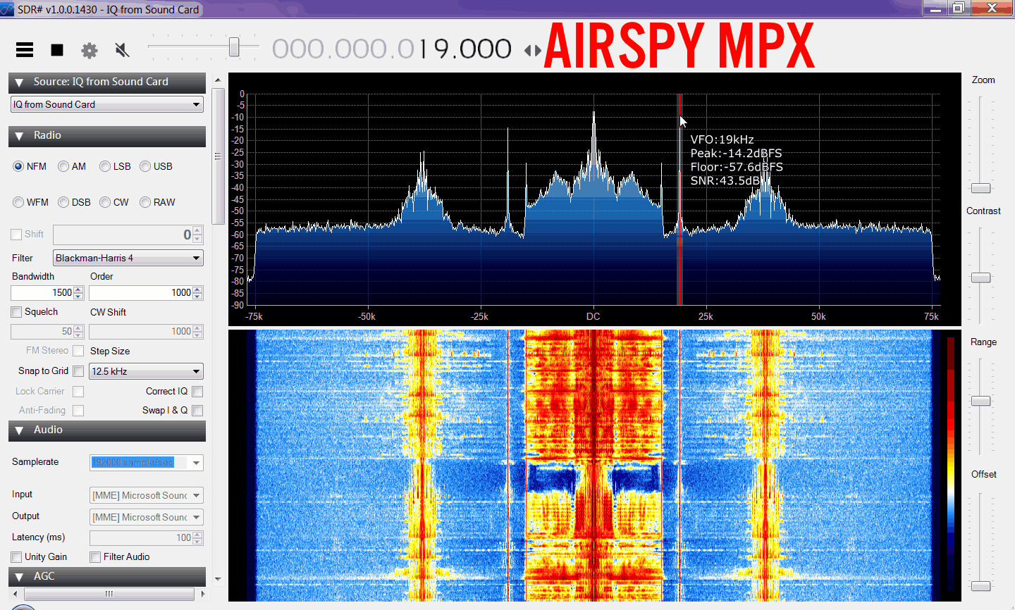Collapse the Audio section arrow

pyautogui.click(x=19, y=430)
